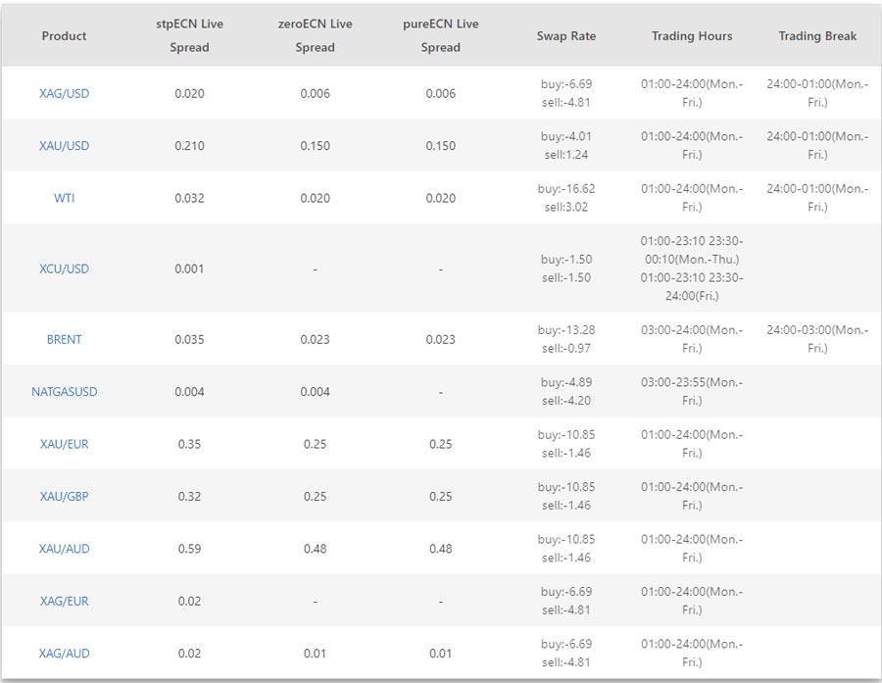Click the XCU/USD trading hours cell
882x683 pixels.
(692, 268)
